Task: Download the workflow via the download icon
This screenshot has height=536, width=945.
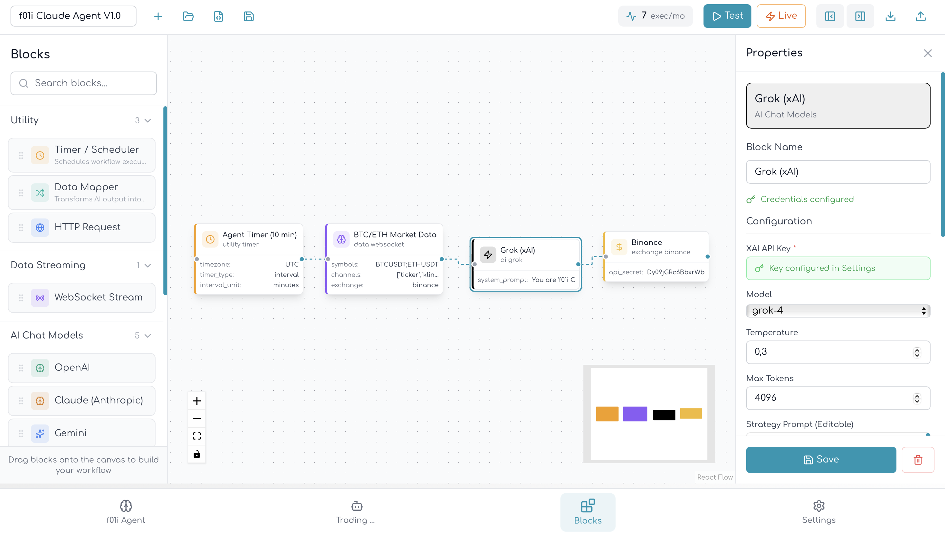Action: [x=891, y=16]
